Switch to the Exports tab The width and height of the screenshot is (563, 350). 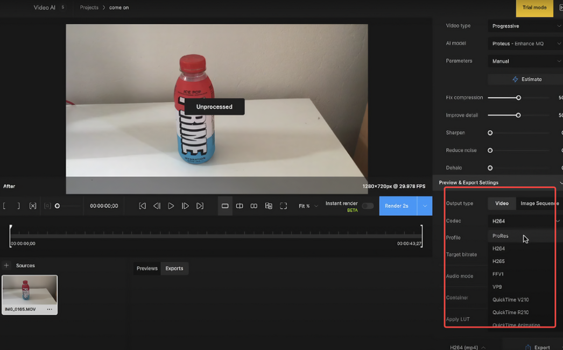[x=174, y=268]
